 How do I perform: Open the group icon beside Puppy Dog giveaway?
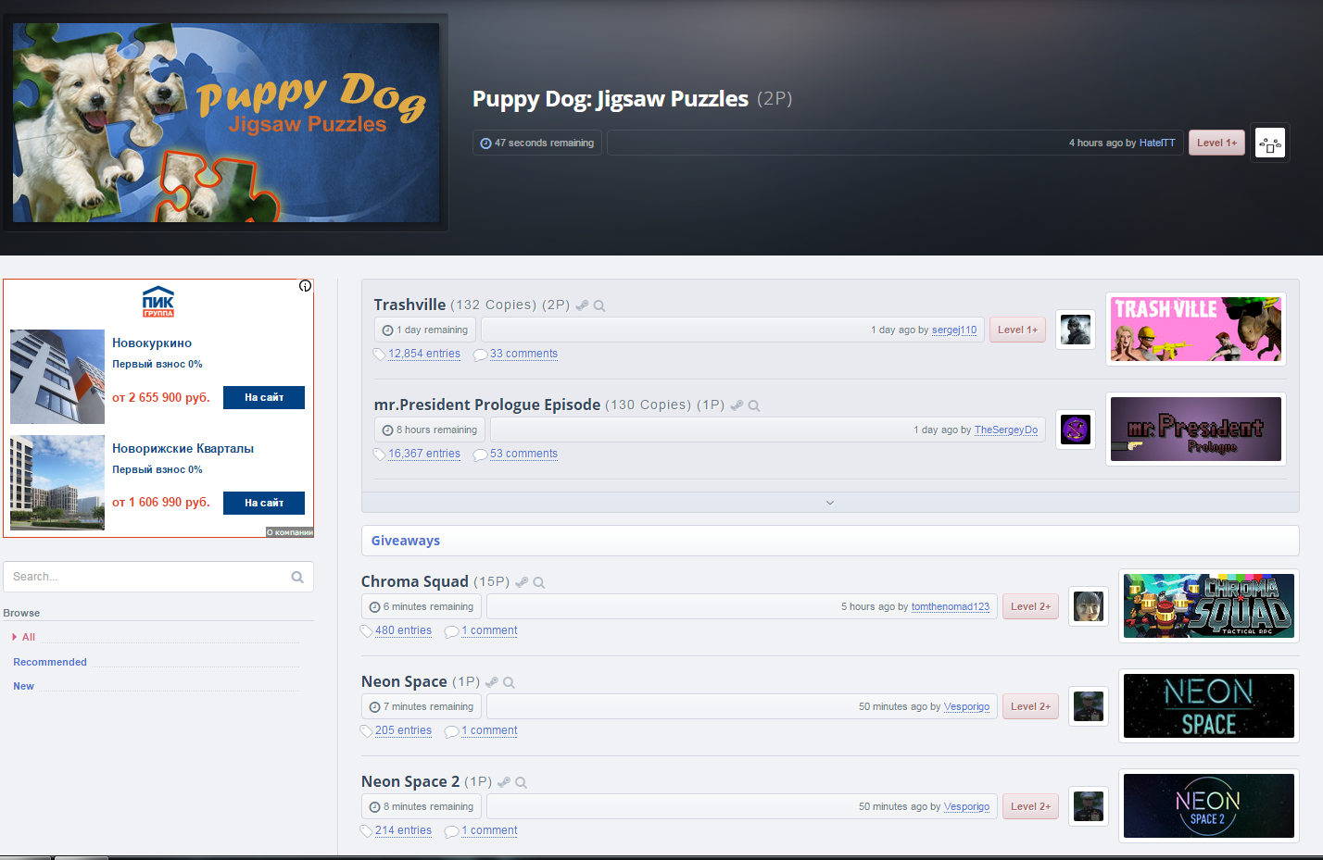(1269, 143)
